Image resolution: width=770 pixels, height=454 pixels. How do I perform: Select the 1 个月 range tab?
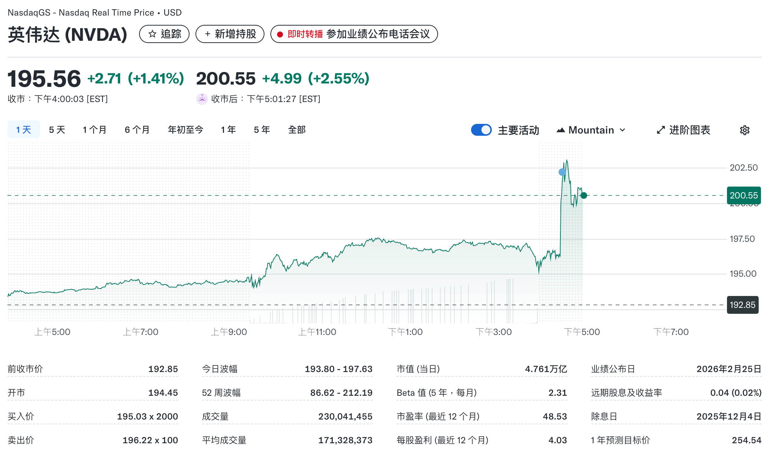click(x=94, y=130)
